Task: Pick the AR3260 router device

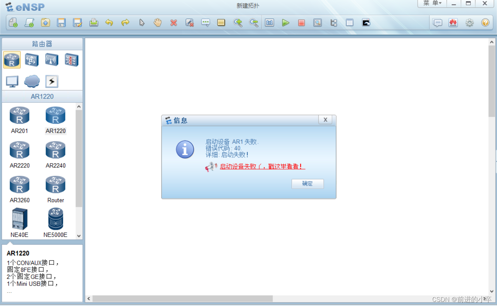Action: (19, 189)
